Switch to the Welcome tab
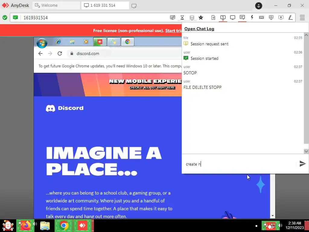Screen dimensions: 309x232 click(56, 5)
